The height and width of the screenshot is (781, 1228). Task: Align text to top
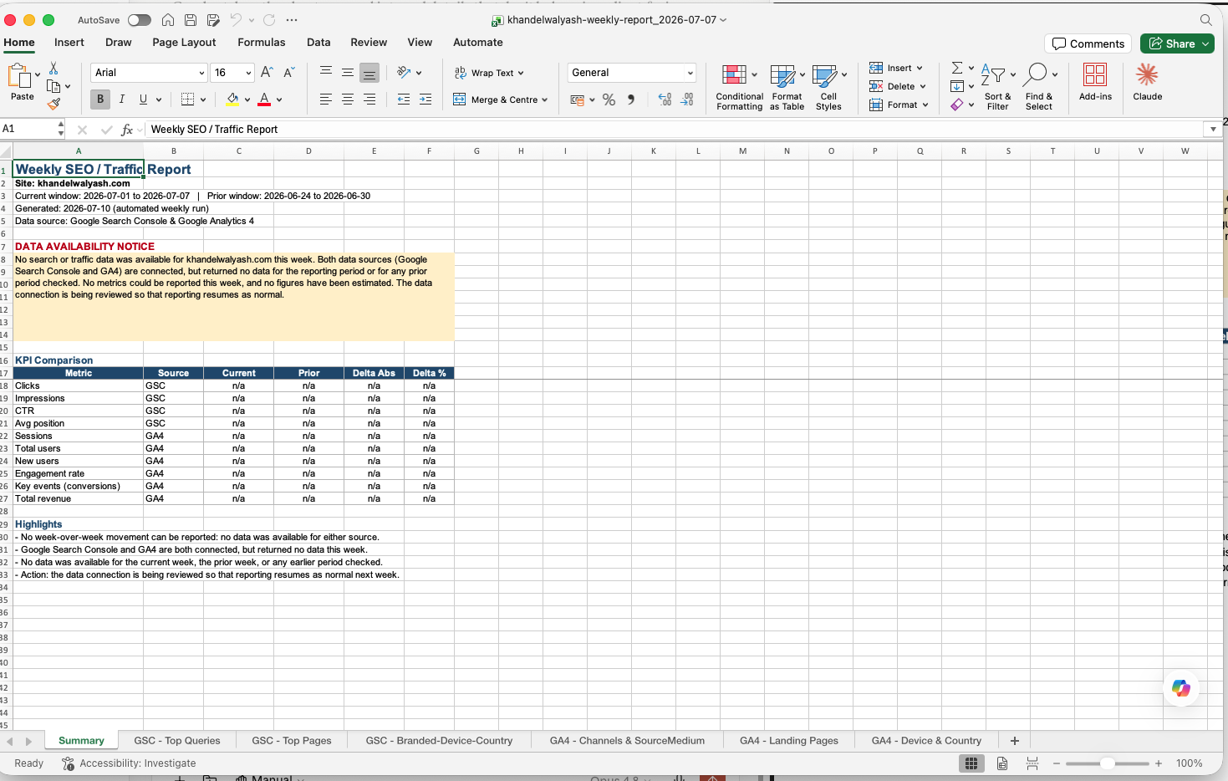326,73
